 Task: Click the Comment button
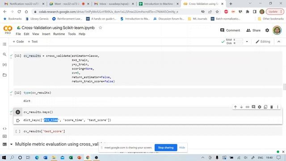tap(230, 30)
